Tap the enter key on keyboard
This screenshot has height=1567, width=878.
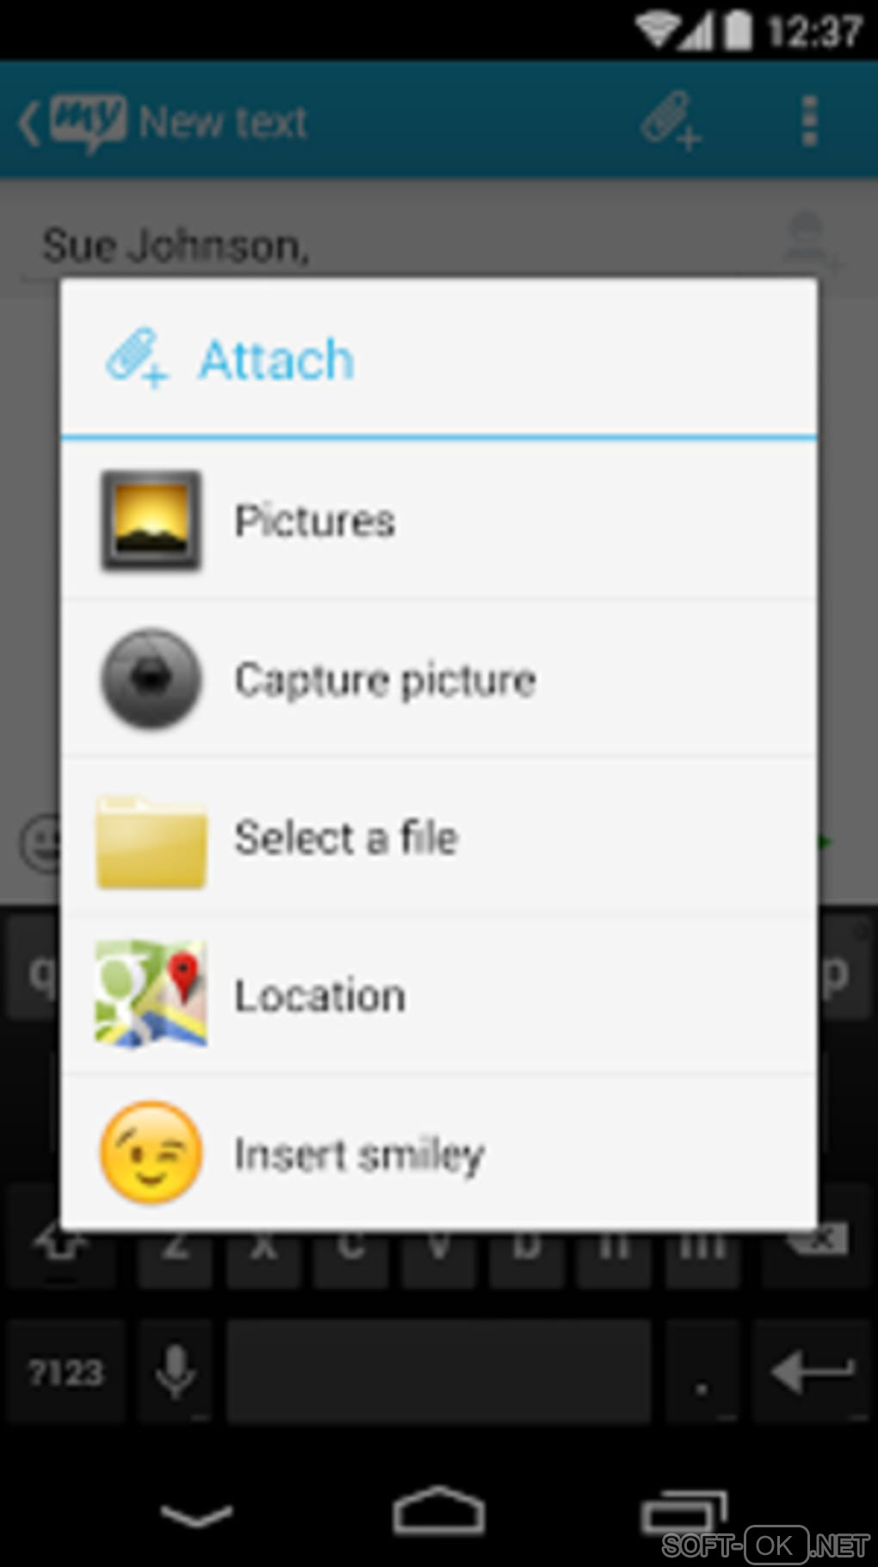point(811,1371)
